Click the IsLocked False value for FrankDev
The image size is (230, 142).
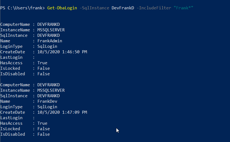pos(43,129)
